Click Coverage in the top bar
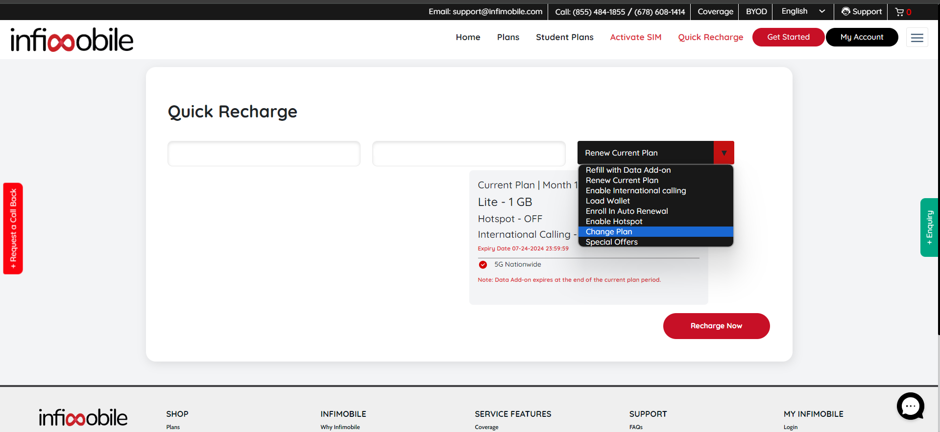 coord(715,12)
